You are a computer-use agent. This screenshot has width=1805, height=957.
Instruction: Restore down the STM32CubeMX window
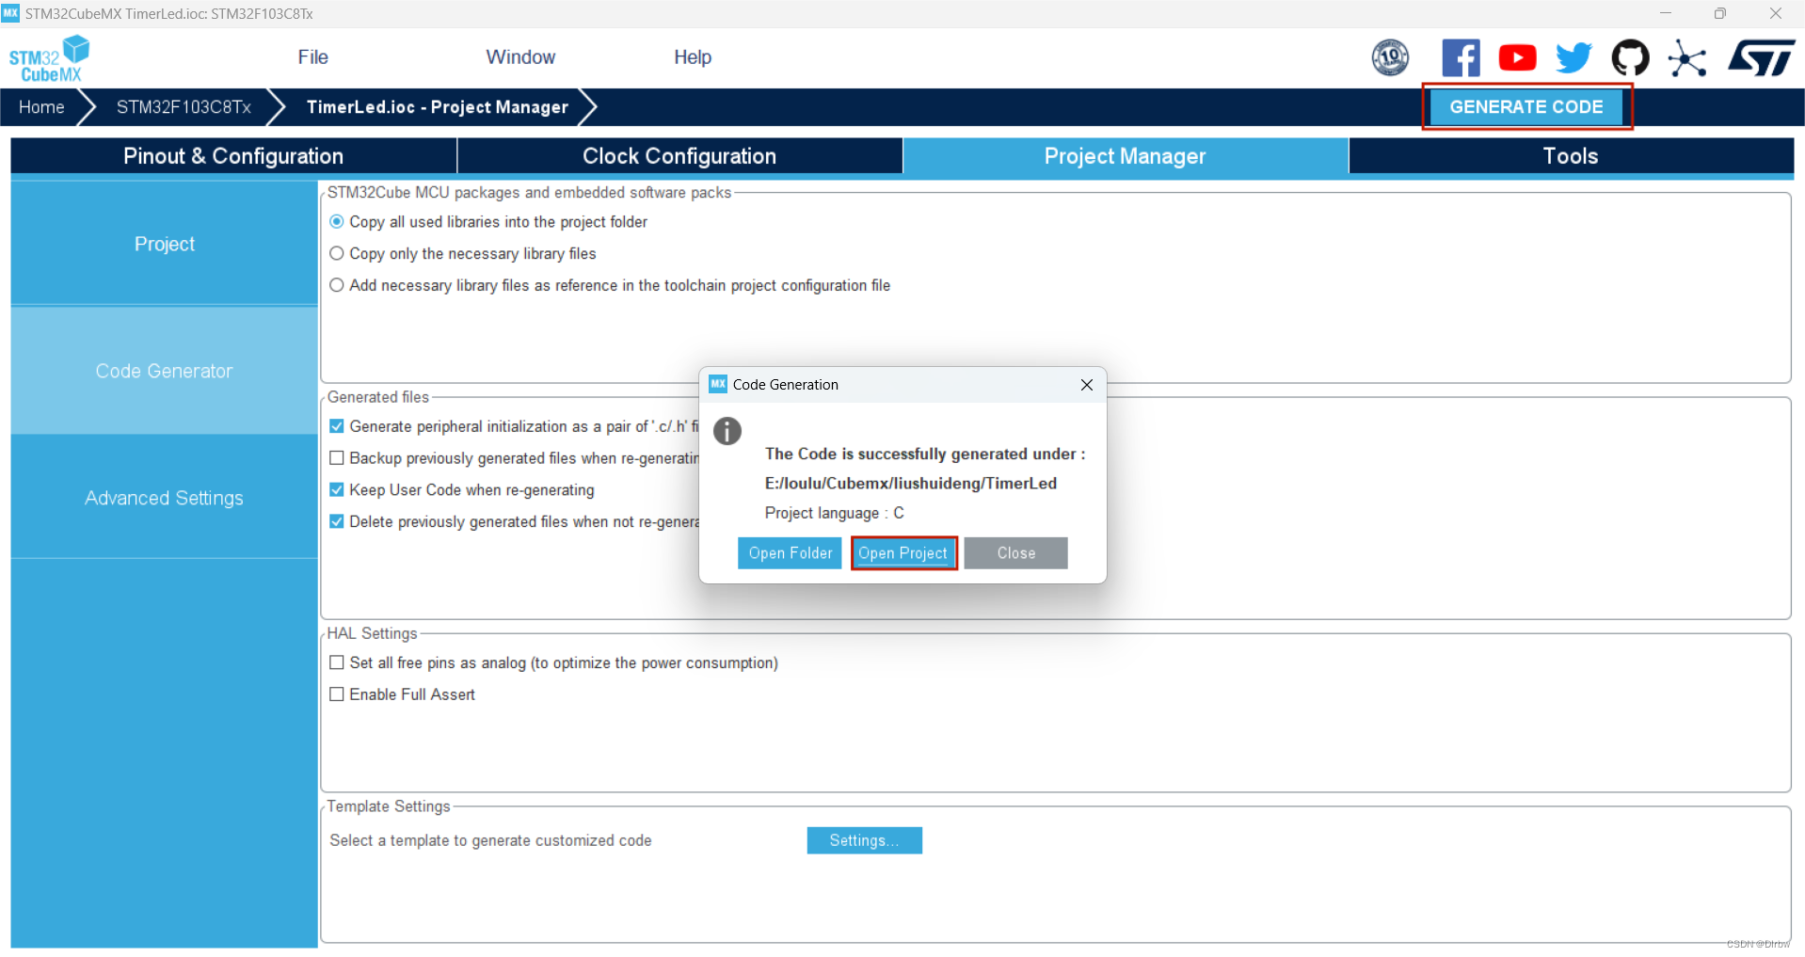click(x=1719, y=13)
